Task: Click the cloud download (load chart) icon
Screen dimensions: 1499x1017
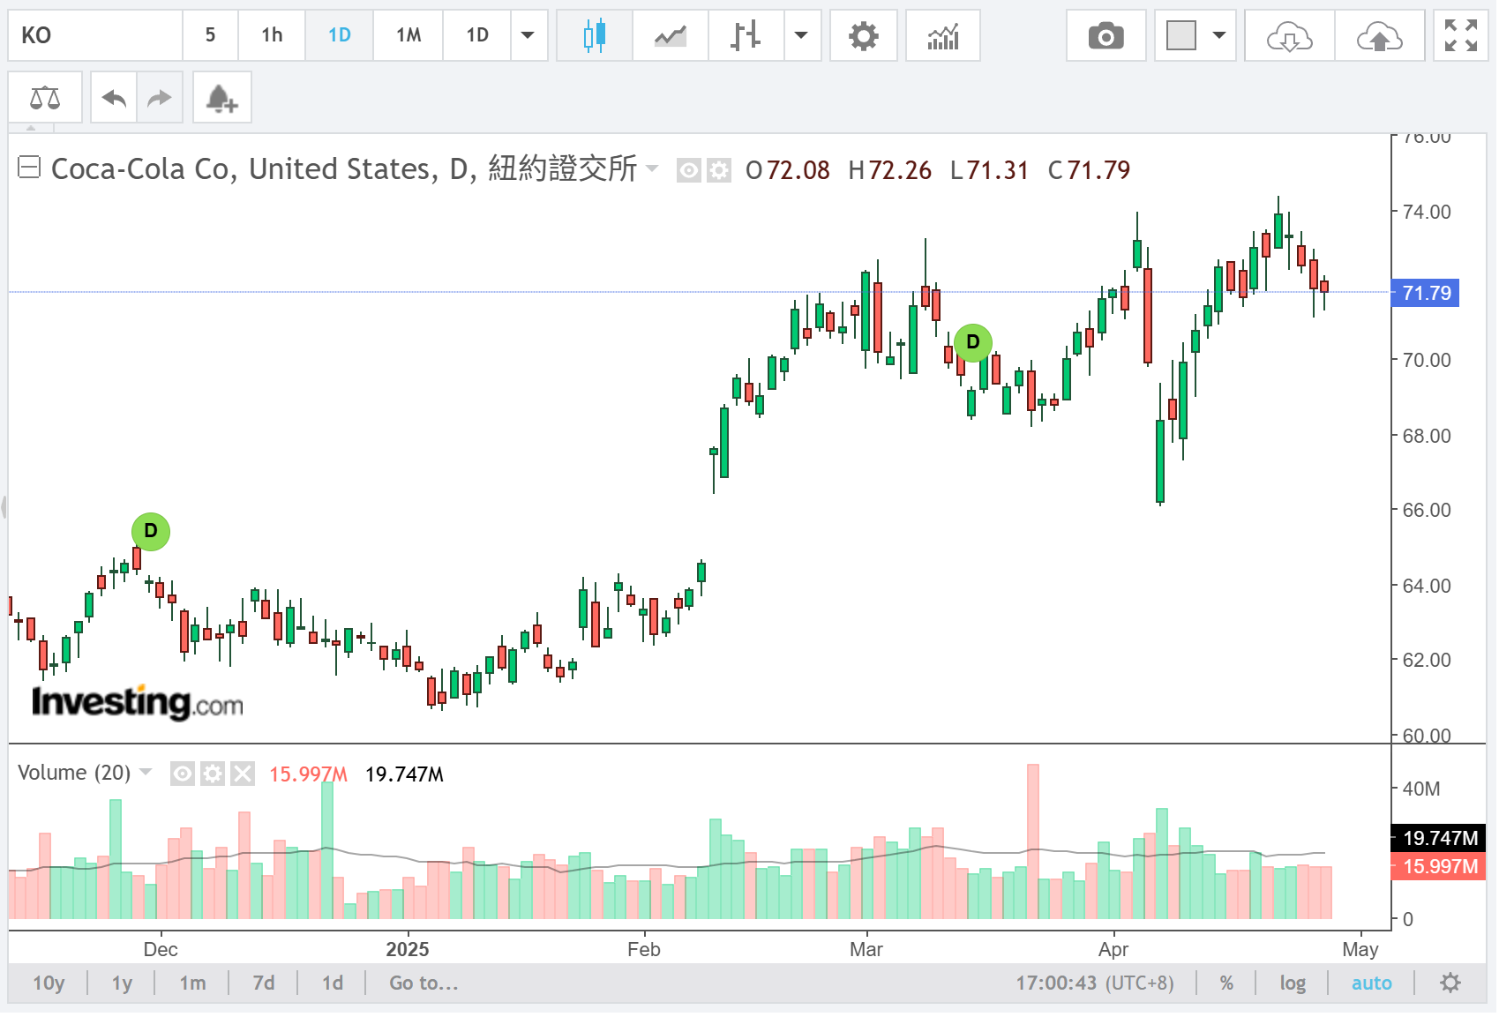Action: (1289, 35)
